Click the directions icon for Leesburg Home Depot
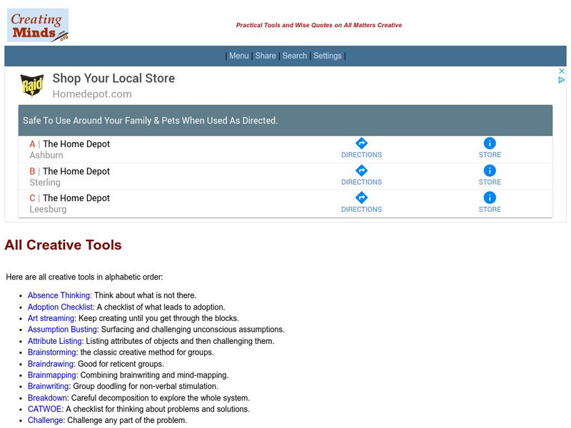The width and height of the screenshot is (571, 428). (361, 198)
